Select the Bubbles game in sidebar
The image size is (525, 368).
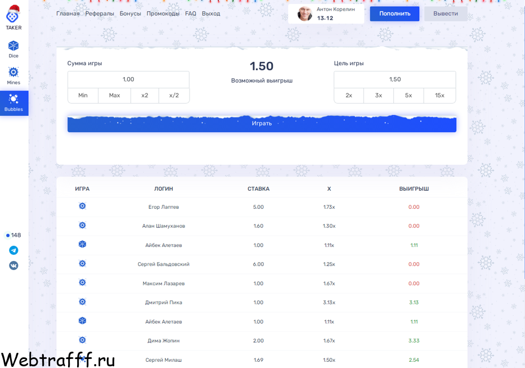[14, 103]
